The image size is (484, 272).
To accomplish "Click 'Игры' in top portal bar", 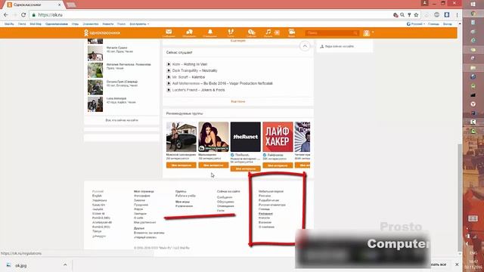I will pyautogui.click(x=76, y=23).
